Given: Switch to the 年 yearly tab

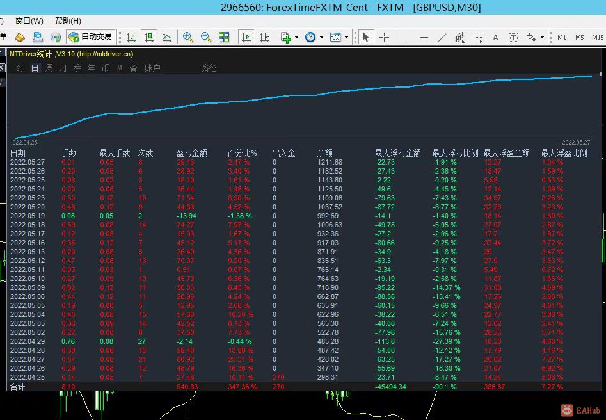Looking at the screenshot, I should (x=91, y=68).
